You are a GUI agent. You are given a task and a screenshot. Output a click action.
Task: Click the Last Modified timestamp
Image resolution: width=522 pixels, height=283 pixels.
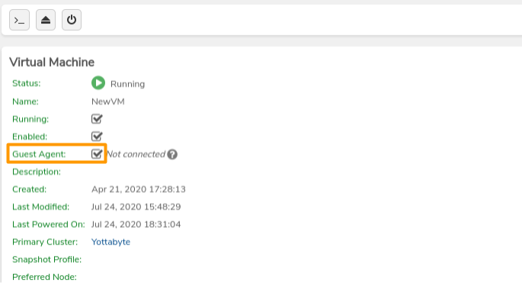click(136, 207)
